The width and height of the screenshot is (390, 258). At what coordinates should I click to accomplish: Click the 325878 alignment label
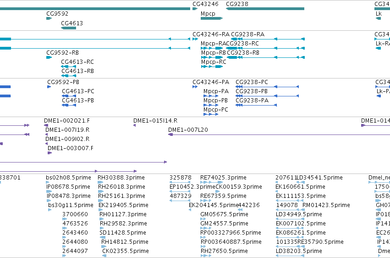click(181, 178)
